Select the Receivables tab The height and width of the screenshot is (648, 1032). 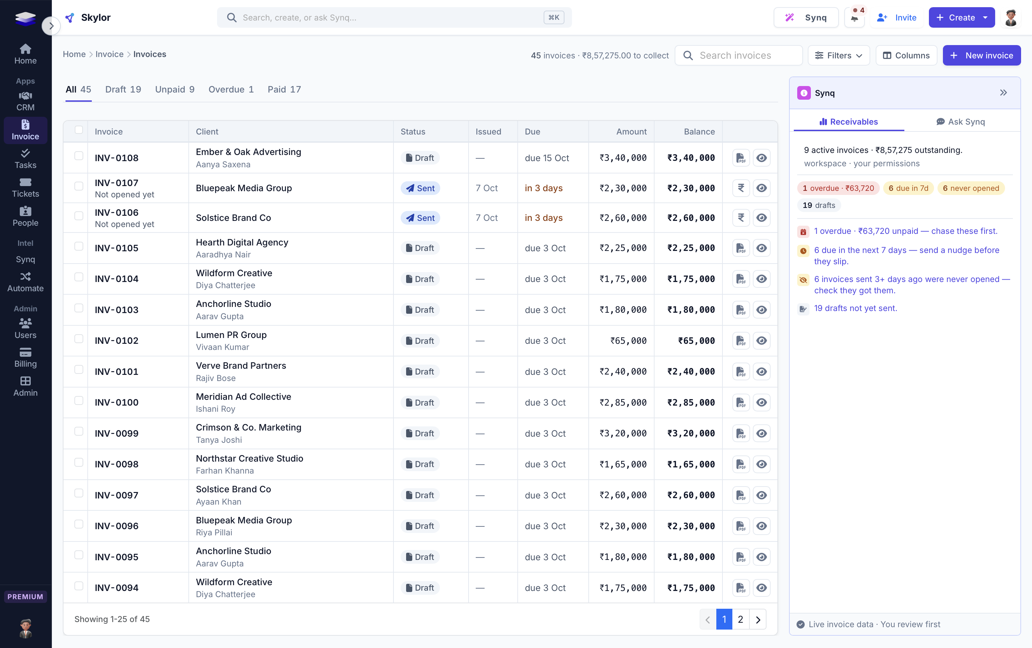849,122
